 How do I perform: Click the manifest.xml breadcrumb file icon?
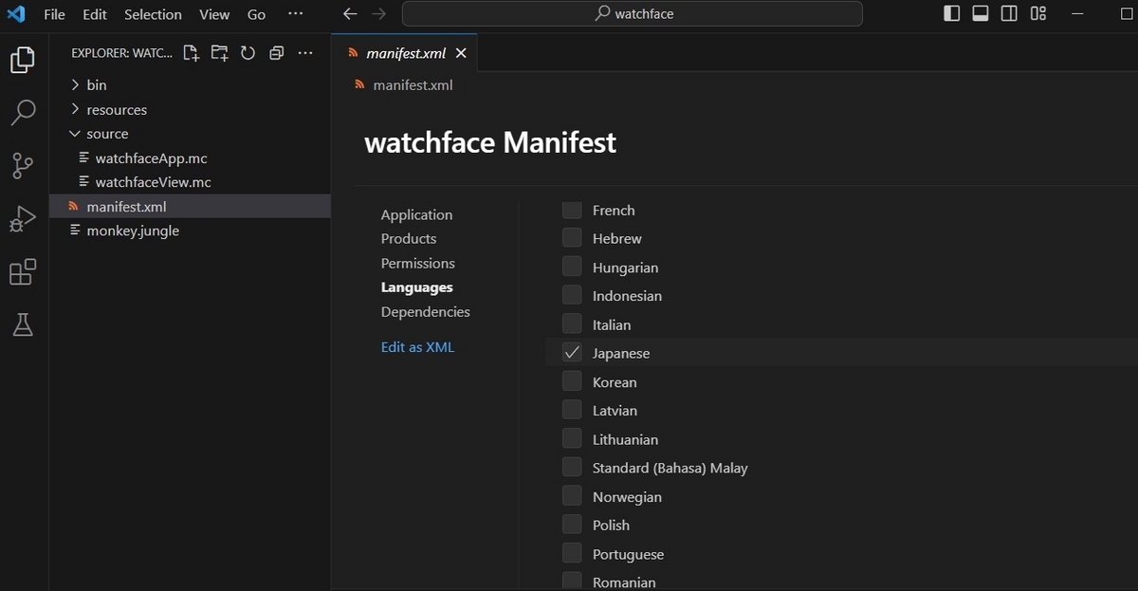coord(359,84)
